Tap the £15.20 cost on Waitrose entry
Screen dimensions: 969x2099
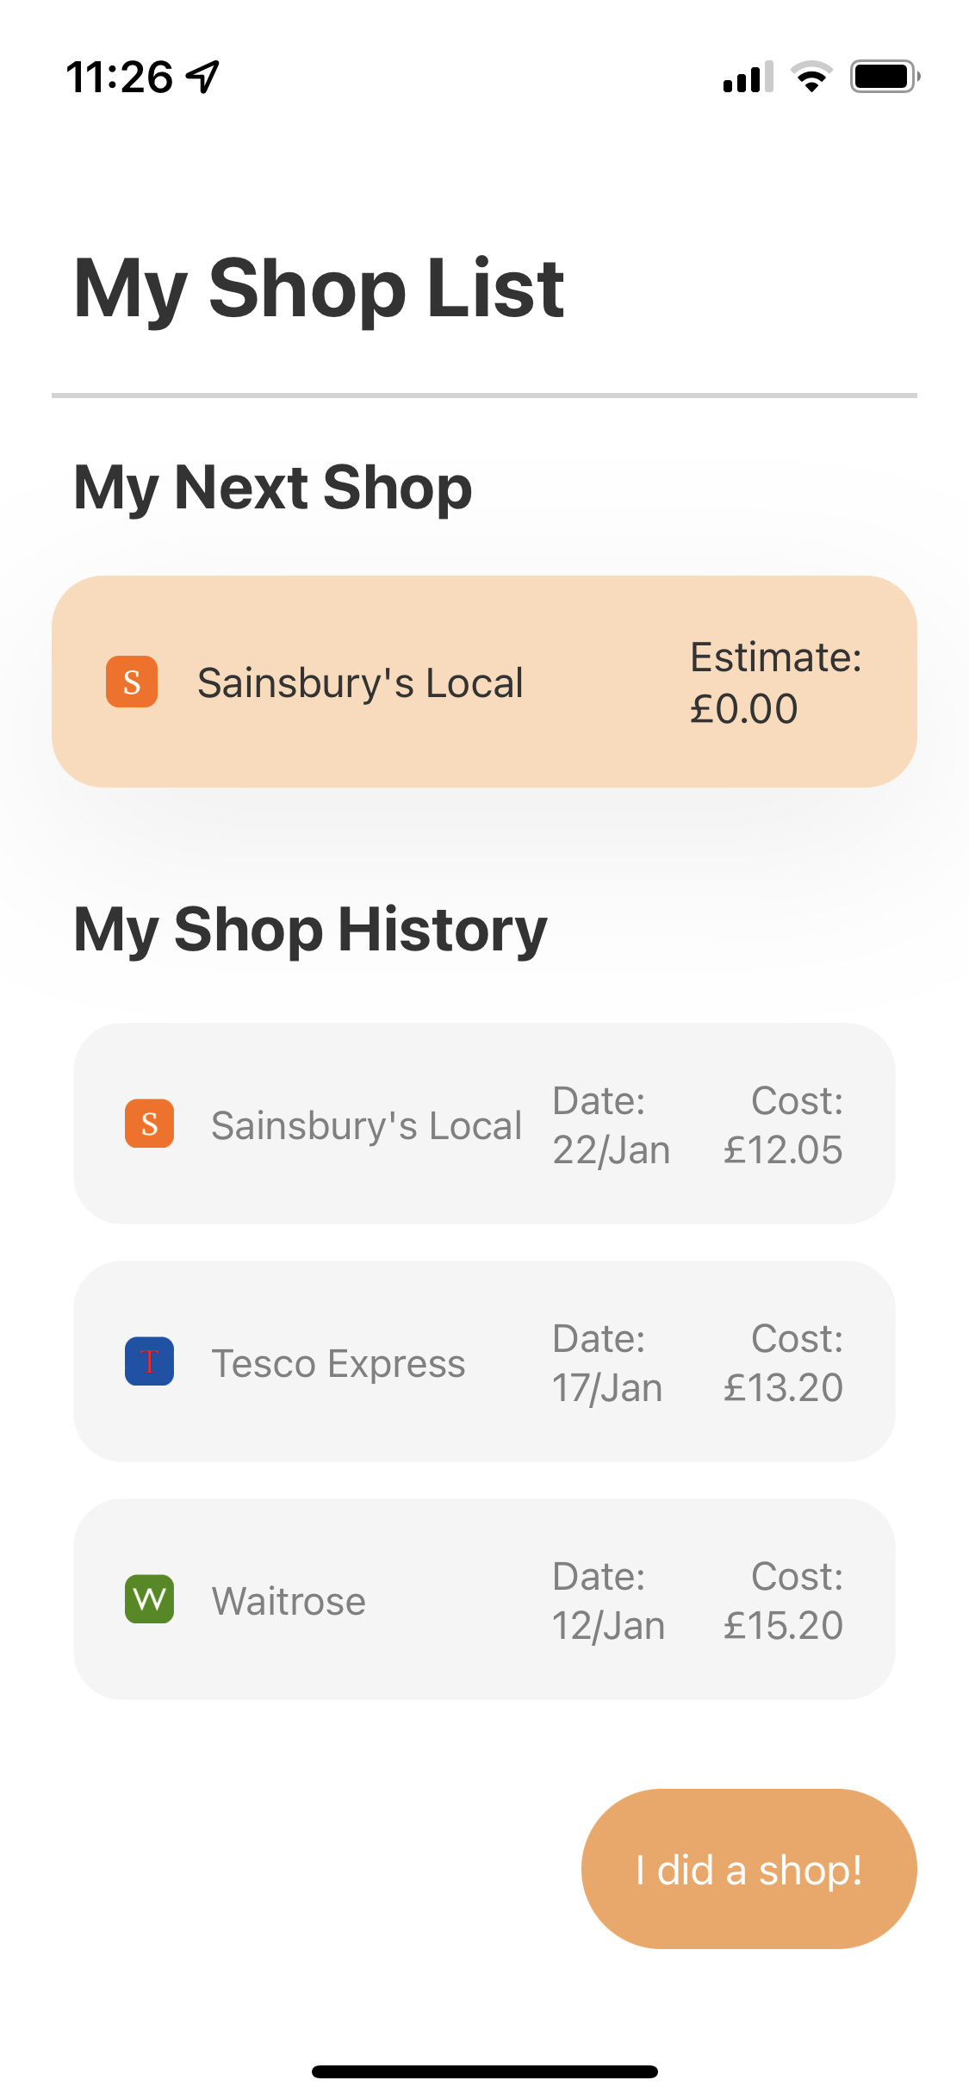[782, 1625]
